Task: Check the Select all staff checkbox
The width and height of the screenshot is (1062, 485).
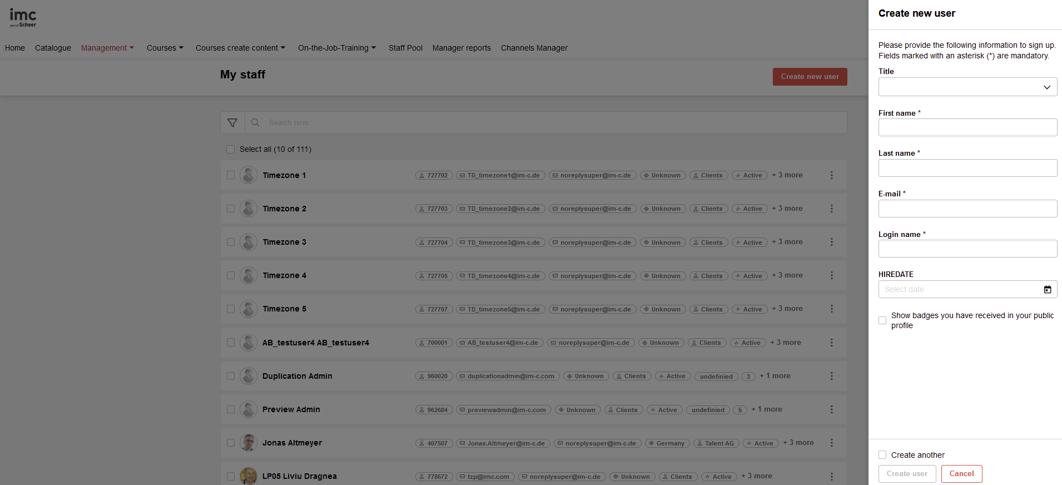Action: point(230,149)
